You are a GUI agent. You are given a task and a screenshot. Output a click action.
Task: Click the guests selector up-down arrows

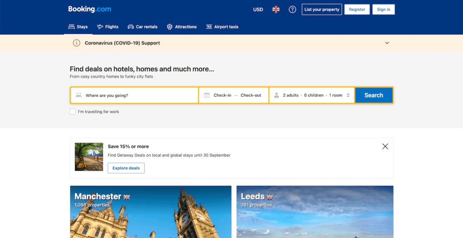[348, 95]
